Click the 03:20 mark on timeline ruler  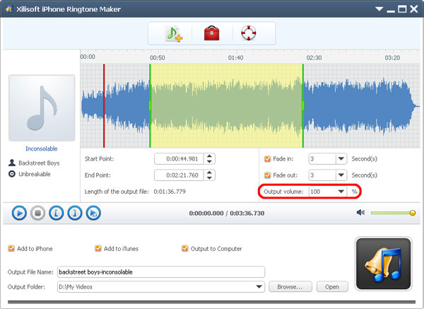[x=392, y=58]
